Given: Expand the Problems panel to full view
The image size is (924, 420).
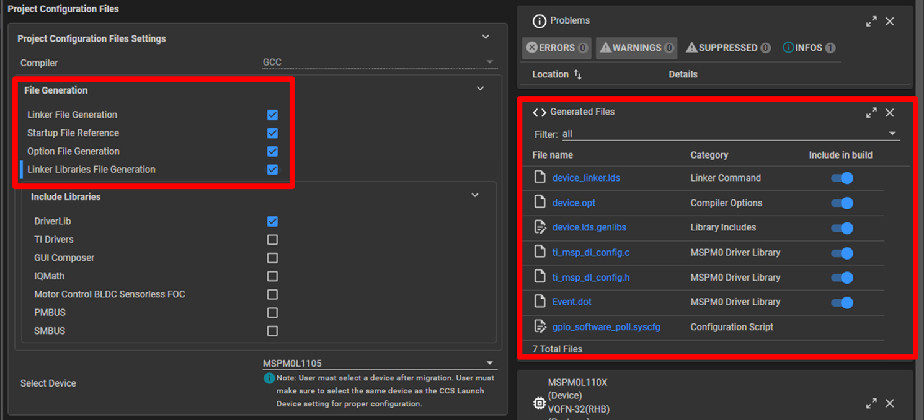Looking at the screenshot, I should tap(871, 22).
